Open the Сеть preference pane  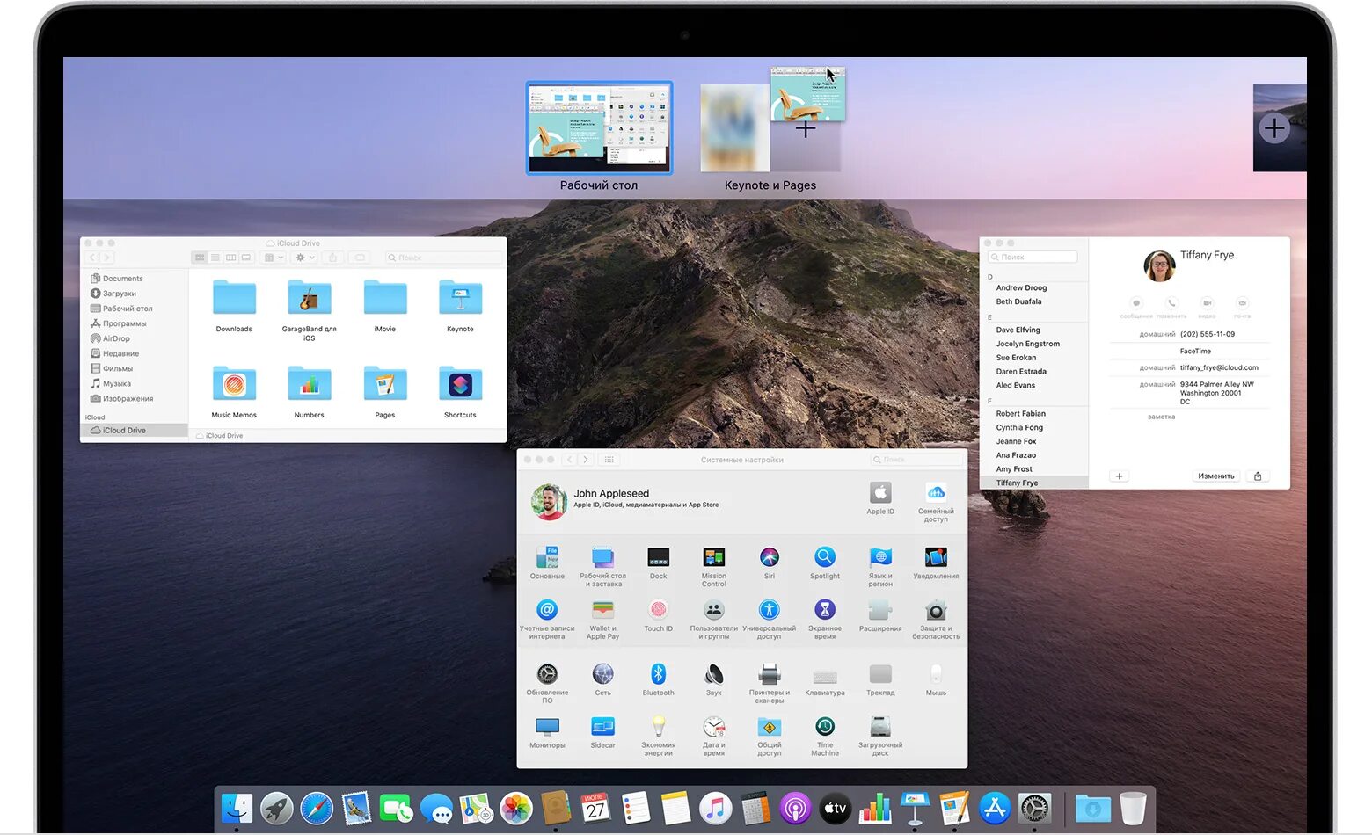[x=602, y=680]
